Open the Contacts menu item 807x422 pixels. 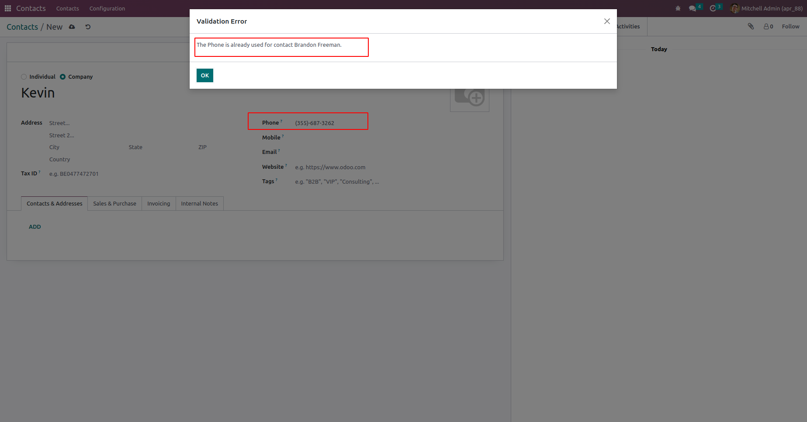pos(68,8)
